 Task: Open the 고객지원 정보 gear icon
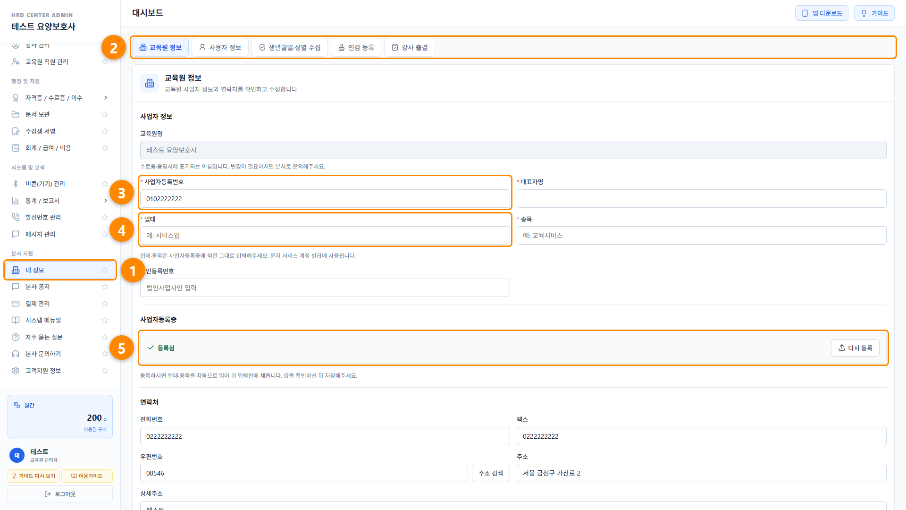click(x=16, y=371)
